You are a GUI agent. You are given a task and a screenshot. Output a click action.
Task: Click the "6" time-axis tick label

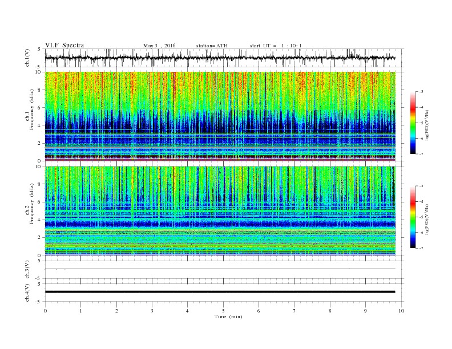[x=259, y=311]
